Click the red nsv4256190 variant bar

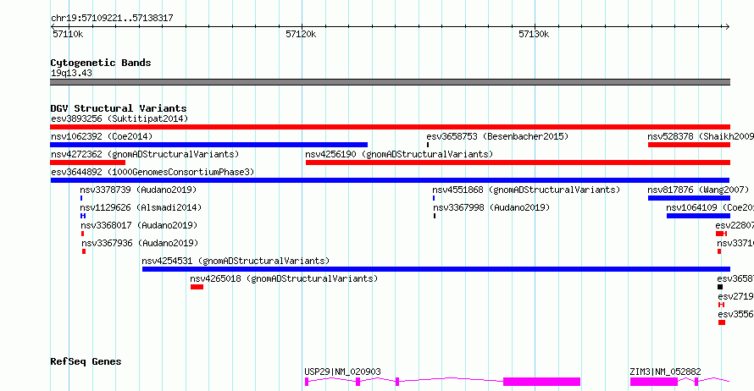[518, 162]
